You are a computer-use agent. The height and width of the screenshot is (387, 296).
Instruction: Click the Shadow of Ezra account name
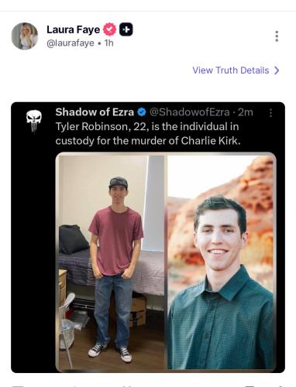(95, 112)
